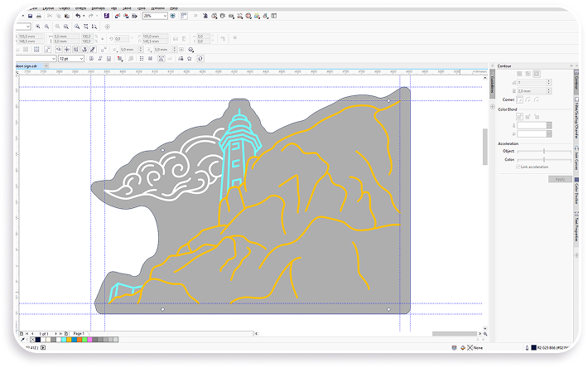Open the Guidelines docker tab
The height and width of the screenshot is (368, 588).
click(x=493, y=85)
